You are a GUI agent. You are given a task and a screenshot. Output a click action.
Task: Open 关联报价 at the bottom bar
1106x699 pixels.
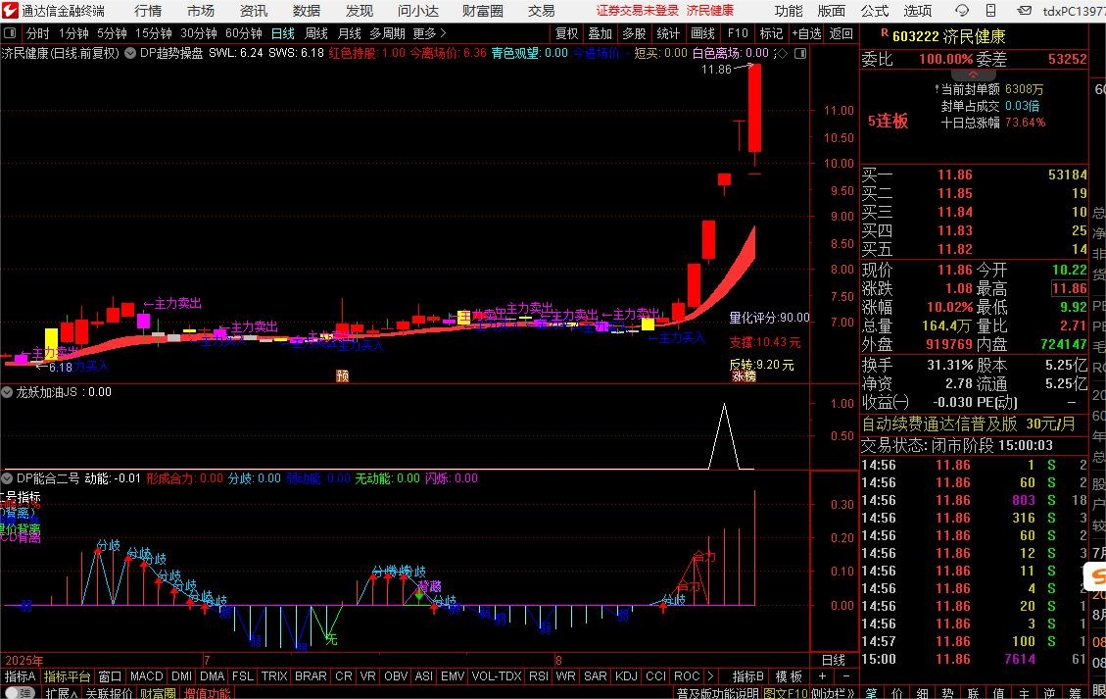pos(109,693)
